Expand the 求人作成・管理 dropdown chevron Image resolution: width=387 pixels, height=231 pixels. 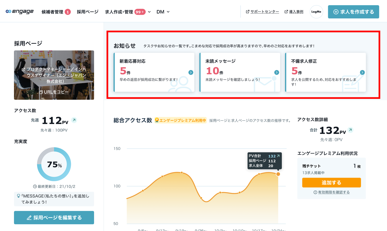point(149,12)
